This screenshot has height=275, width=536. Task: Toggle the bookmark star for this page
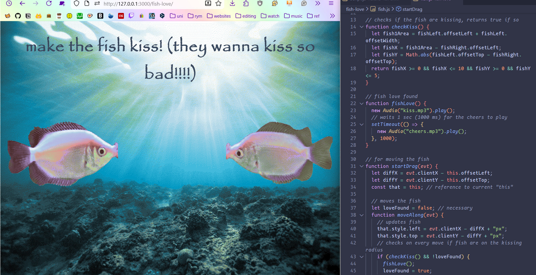pyautogui.click(x=218, y=4)
